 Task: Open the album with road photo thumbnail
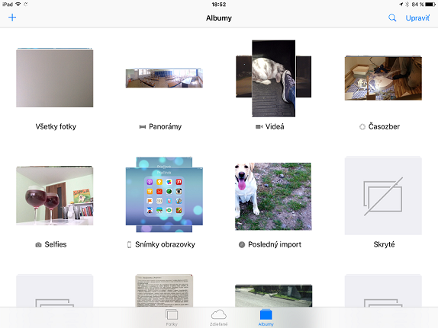point(273,296)
